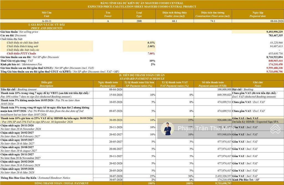The height and width of the screenshot is (185, 284).
Task: Select payment date 15-04-2026
Action: click(x=116, y=95)
